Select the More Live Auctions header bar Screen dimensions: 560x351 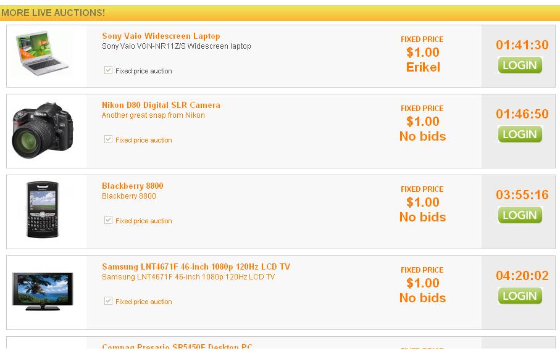[x=280, y=13]
